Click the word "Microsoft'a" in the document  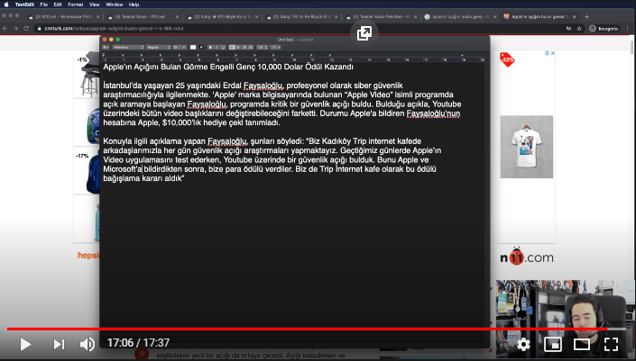pos(122,168)
